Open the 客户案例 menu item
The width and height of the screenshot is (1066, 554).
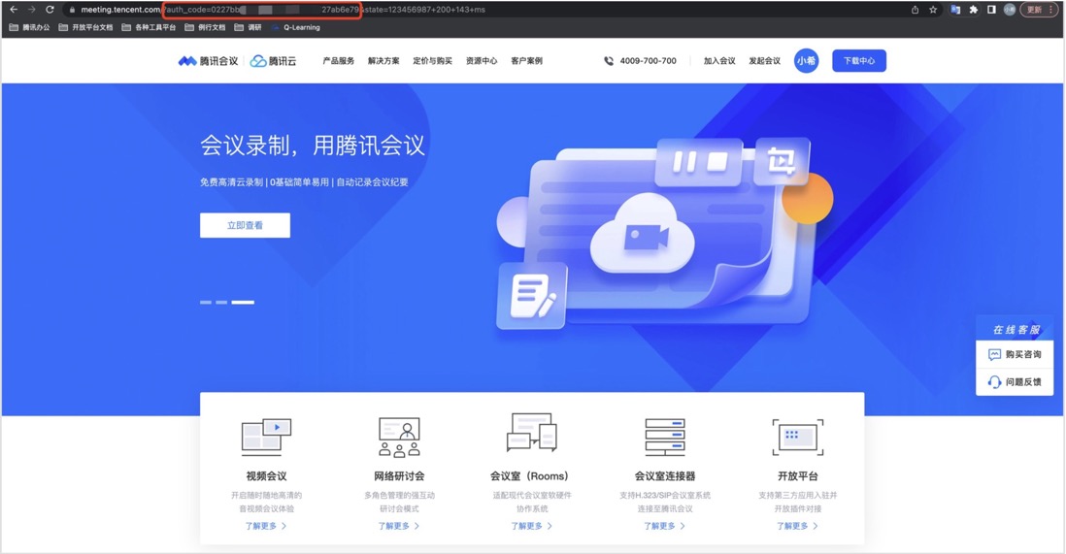pos(527,60)
